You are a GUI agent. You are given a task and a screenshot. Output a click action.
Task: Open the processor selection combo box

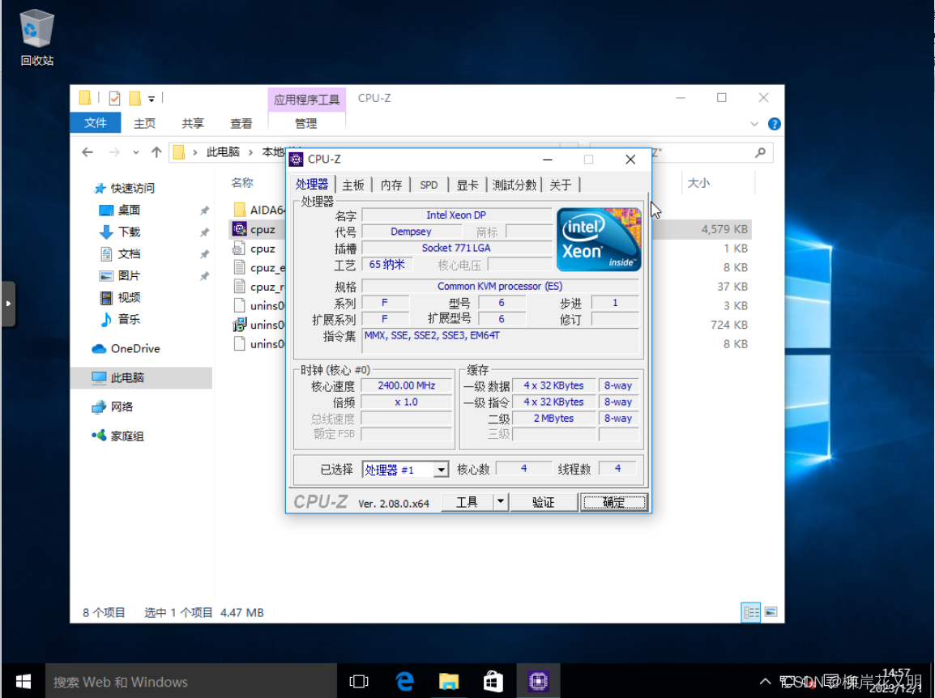(405, 470)
